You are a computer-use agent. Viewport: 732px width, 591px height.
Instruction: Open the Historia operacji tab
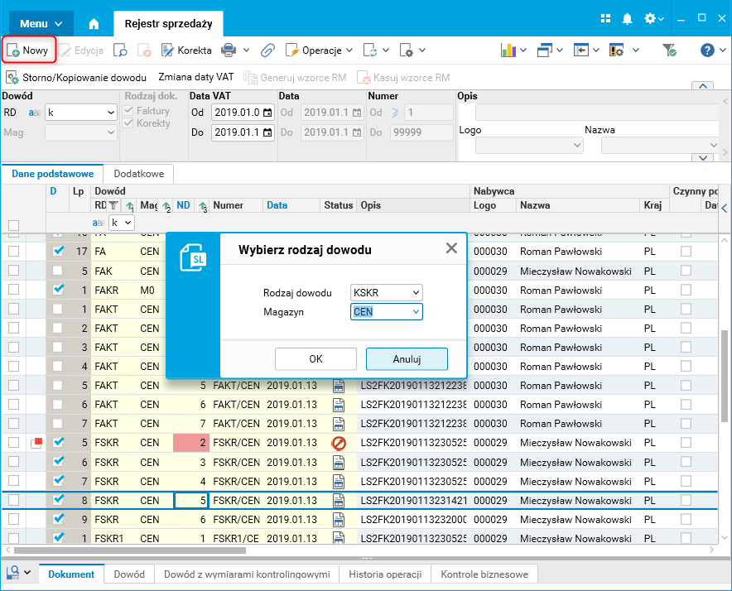coord(385,574)
